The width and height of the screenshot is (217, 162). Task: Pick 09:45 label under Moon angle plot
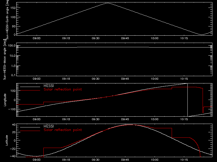click(x=125, y=79)
